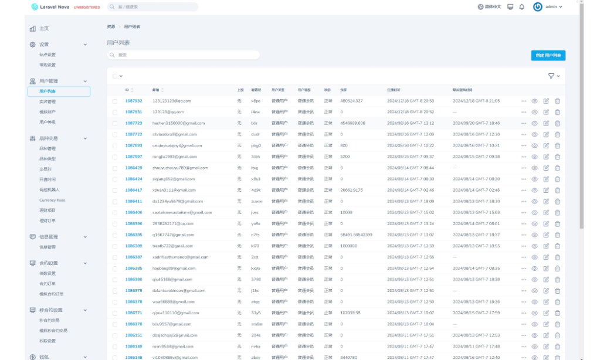Image resolution: width=607 pixels, height=360 pixels.
Task: Delete user 1087723 with the trash icon
Action: (x=557, y=123)
